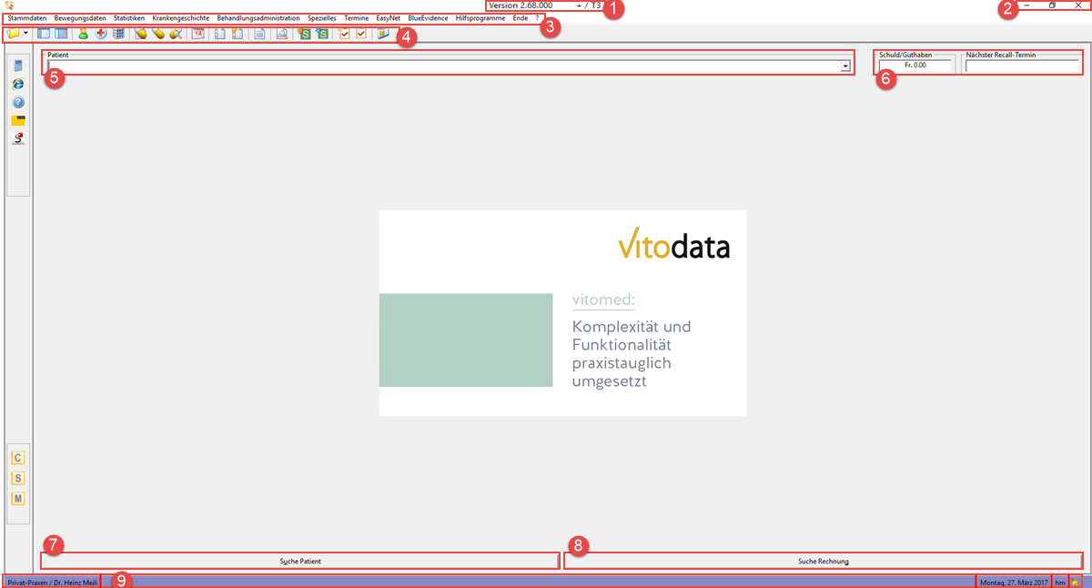
Task: Open the BlueEvidence menu
Action: point(428,18)
